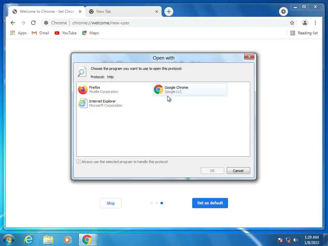The height and width of the screenshot is (246, 328).
Task: Open the Reading list
Action: (304, 33)
